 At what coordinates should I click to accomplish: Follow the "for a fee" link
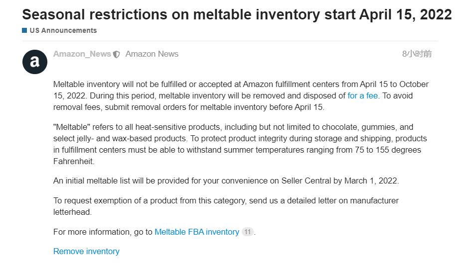click(362, 95)
